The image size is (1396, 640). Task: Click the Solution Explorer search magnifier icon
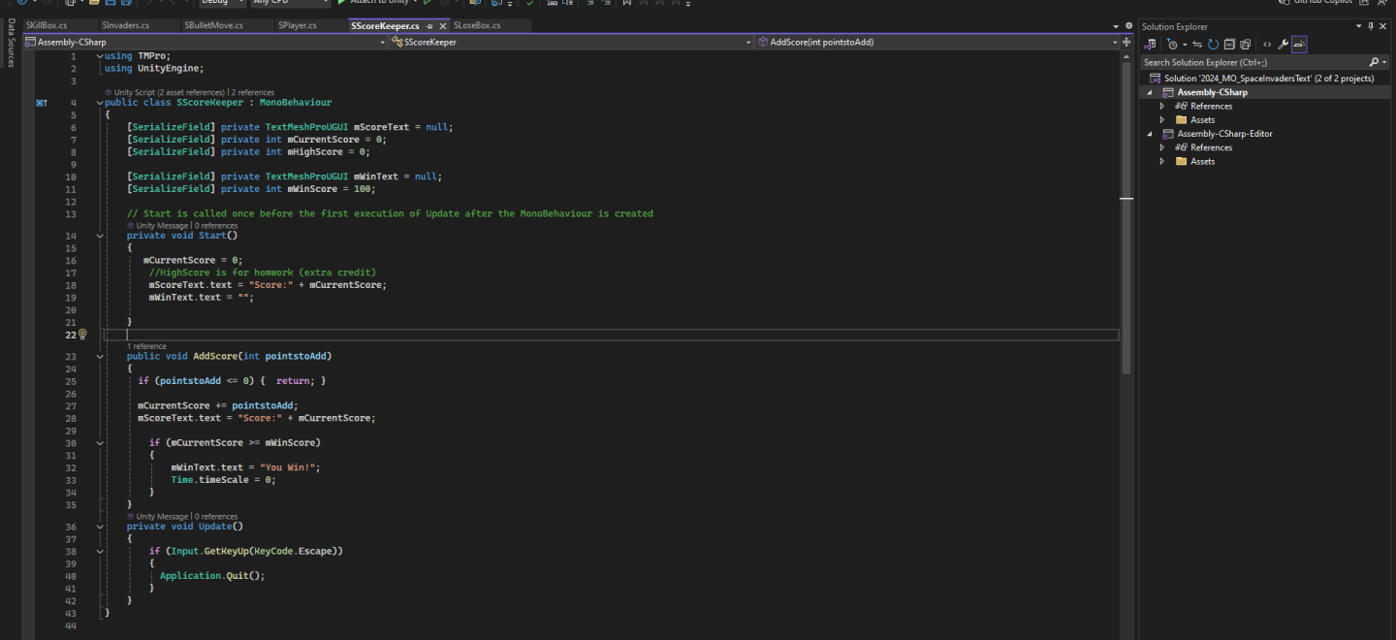[x=1374, y=62]
